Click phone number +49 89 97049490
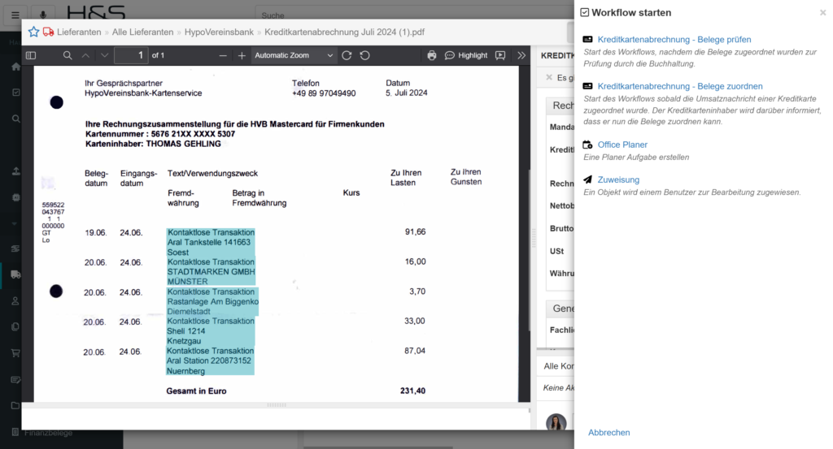The image size is (833, 449). coord(324,93)
